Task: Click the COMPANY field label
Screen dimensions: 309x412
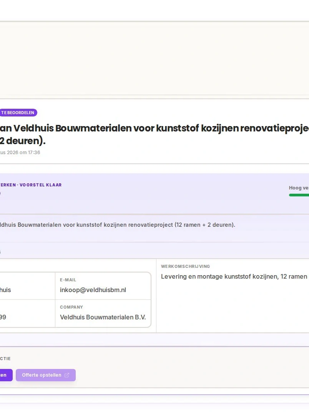Action: point(71,307)
